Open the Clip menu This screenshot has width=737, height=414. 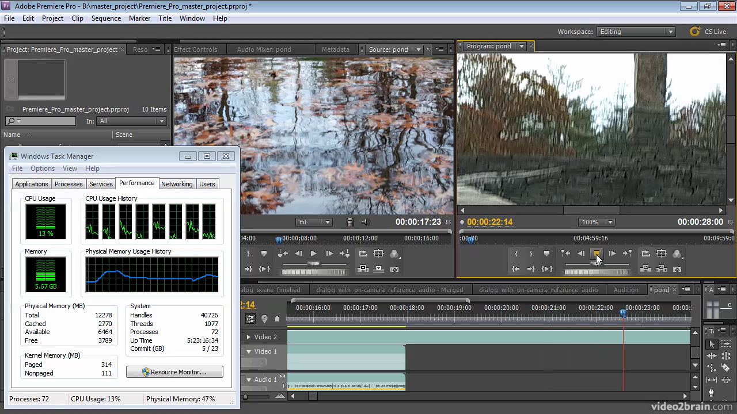click(77, 18)
